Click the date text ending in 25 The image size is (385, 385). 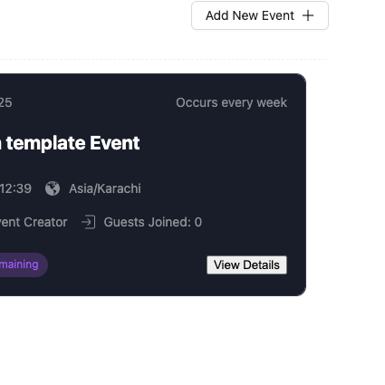pyautogui.click(x=6, y=102)
